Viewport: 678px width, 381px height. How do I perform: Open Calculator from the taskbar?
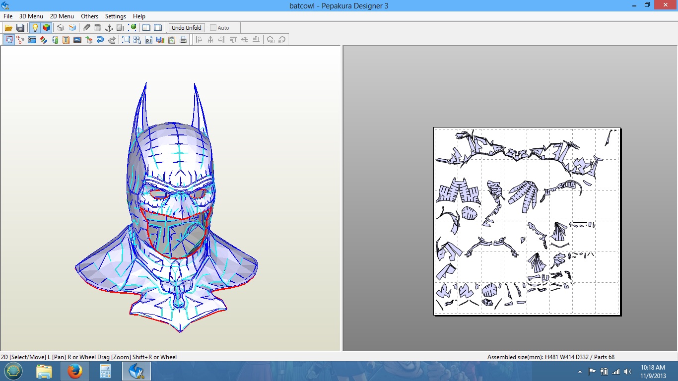[105, 371]
